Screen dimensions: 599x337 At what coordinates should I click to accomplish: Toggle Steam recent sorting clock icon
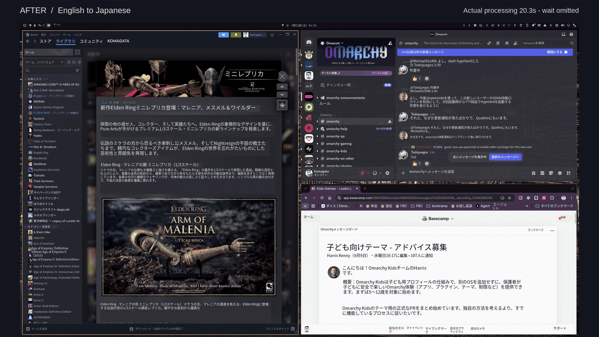(74, 62)
